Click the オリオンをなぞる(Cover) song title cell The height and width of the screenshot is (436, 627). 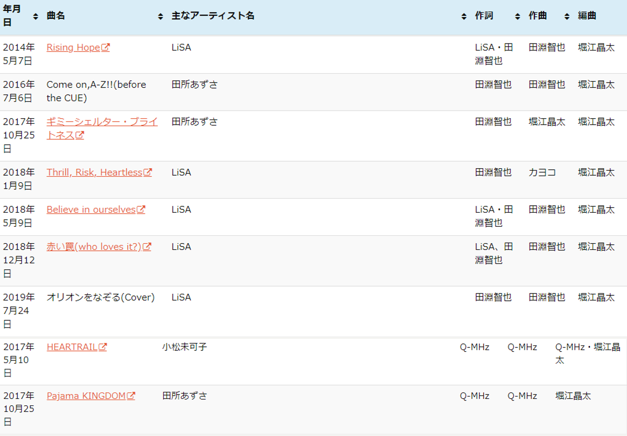pos(101,297)
